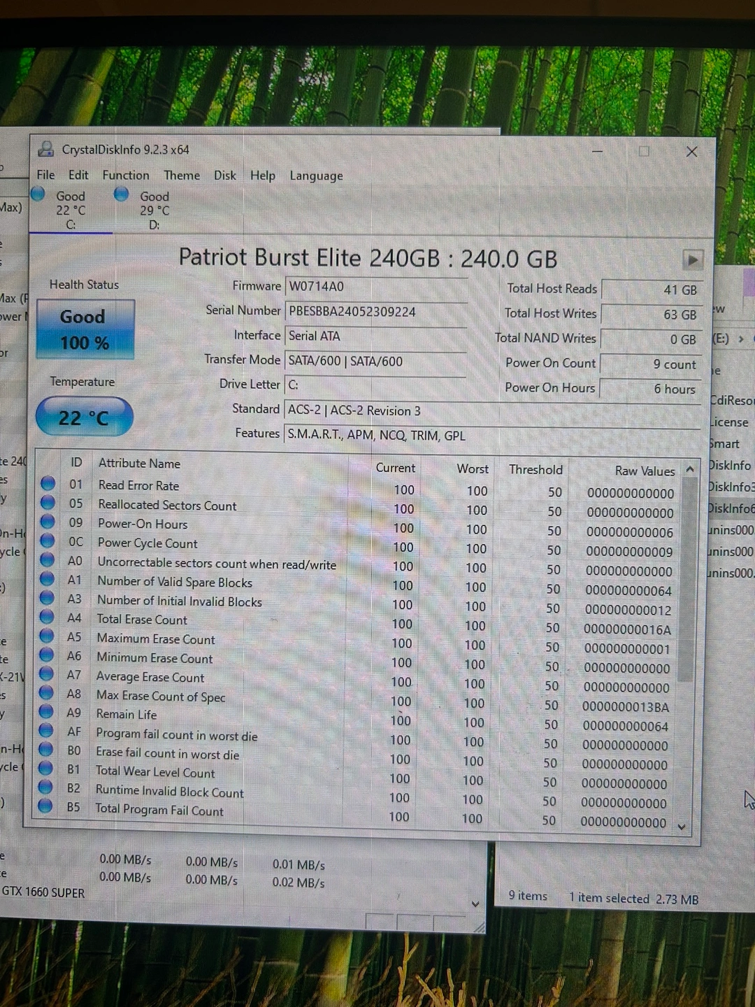Click status orb on Runtime Invalid Block Count row
This screenshot has width=755, height=1007.
click(x=45, y=787)
